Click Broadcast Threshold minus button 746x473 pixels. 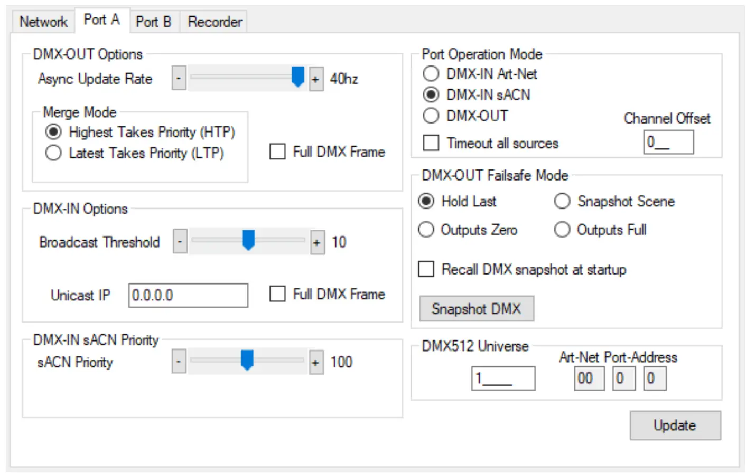[x=180, y=242]
